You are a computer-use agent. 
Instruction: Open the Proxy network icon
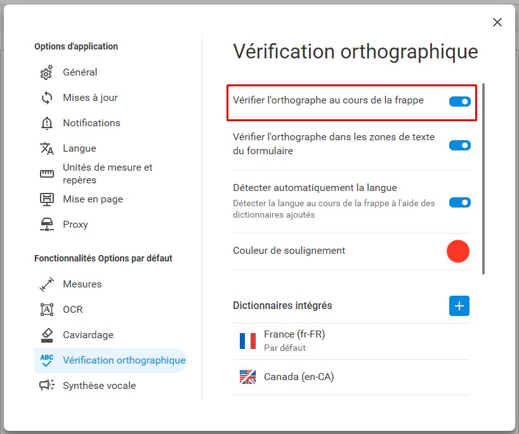pos(47,225)
